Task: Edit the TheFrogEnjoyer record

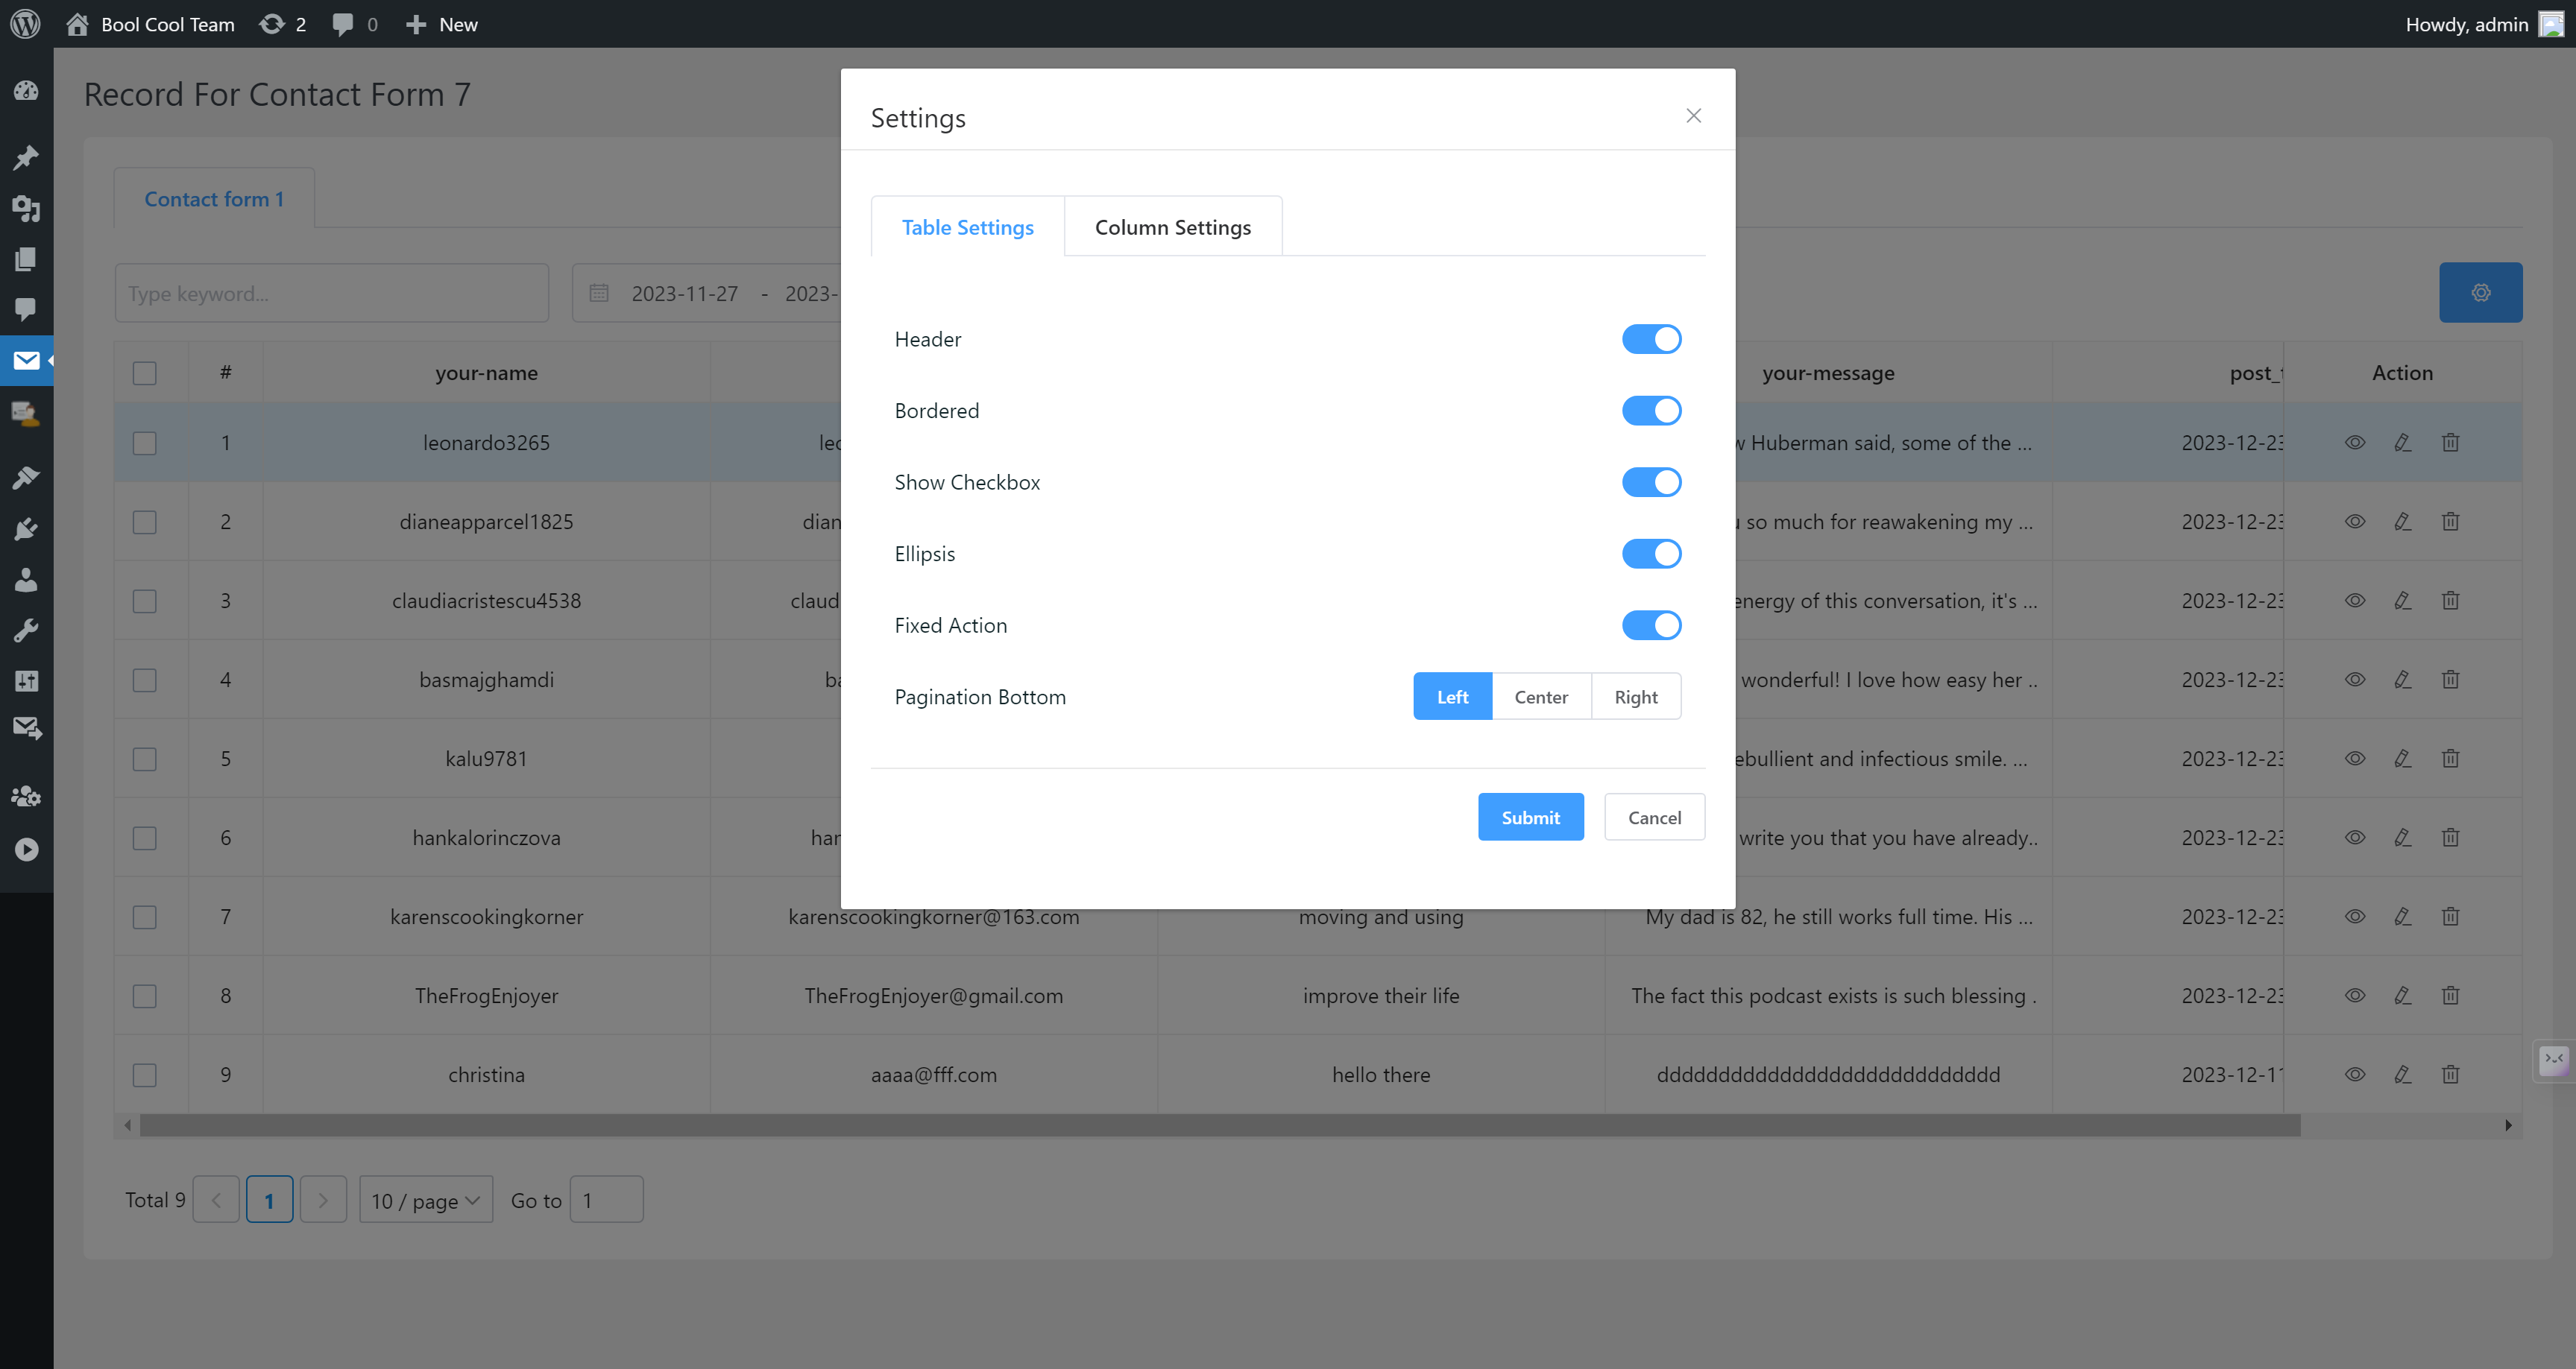Action: [2402, 996]
